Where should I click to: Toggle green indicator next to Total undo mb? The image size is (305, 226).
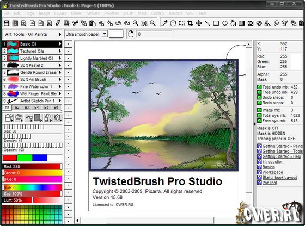pos(259,87)
